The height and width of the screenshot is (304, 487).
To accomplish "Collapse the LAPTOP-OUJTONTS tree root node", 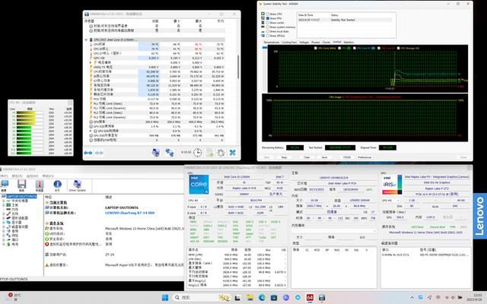I will [2, 196].
